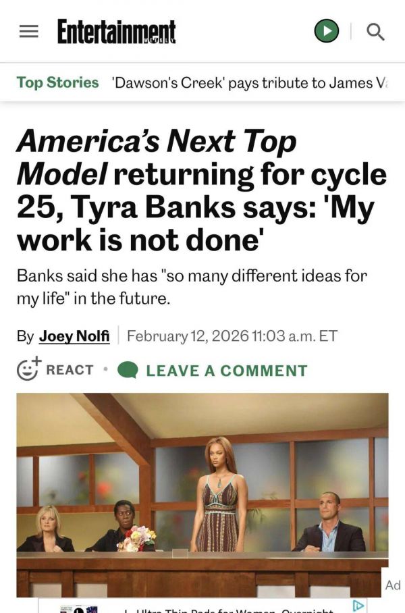
Task: Click the green comment bubble icon
Action: point(128,370)
